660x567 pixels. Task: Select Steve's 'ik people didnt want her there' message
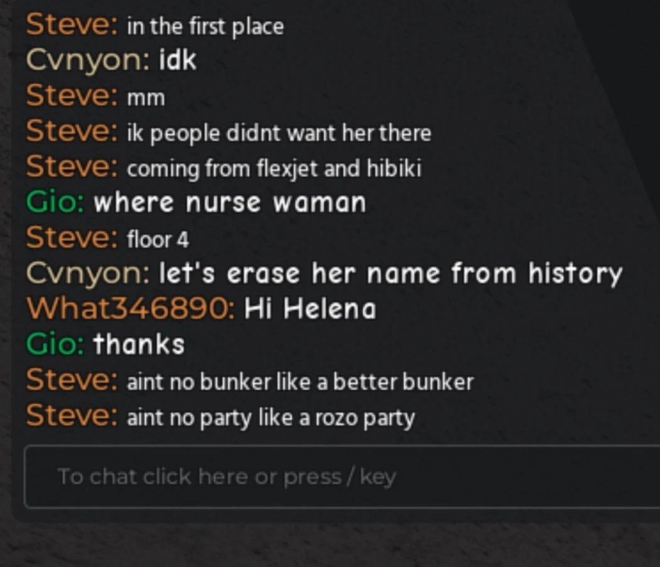(279, 133)
